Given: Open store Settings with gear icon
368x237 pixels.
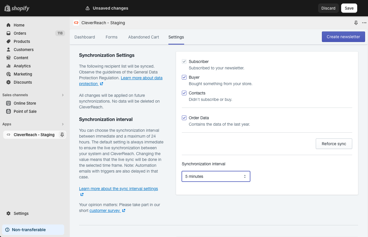Looking at the screenshot, I should coord(21,213).
